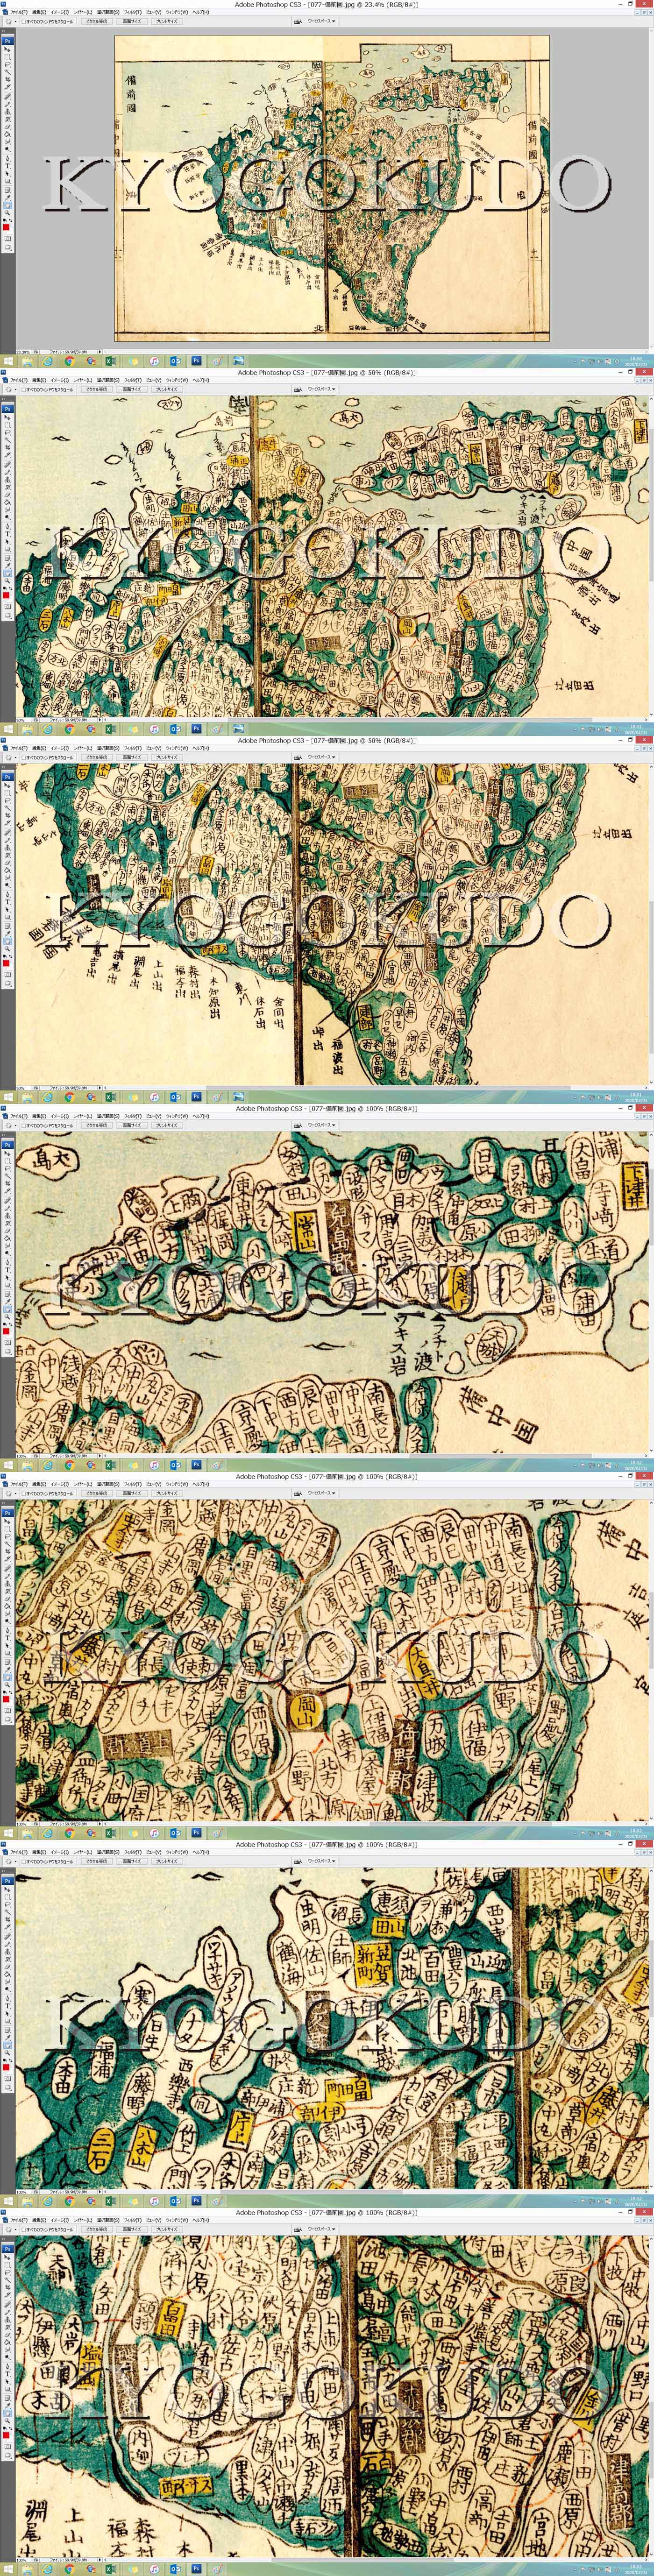The height and width of the screenshot is (2576, 654).
Task: Select the Lasso tool in the 23.4% window
Action: [7, 66]
